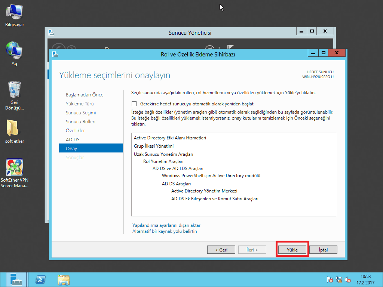Click Alternatif bir kaynak yolu belirtin link
The width and height of the screenshot is (383, 287).
pos(165,231)
